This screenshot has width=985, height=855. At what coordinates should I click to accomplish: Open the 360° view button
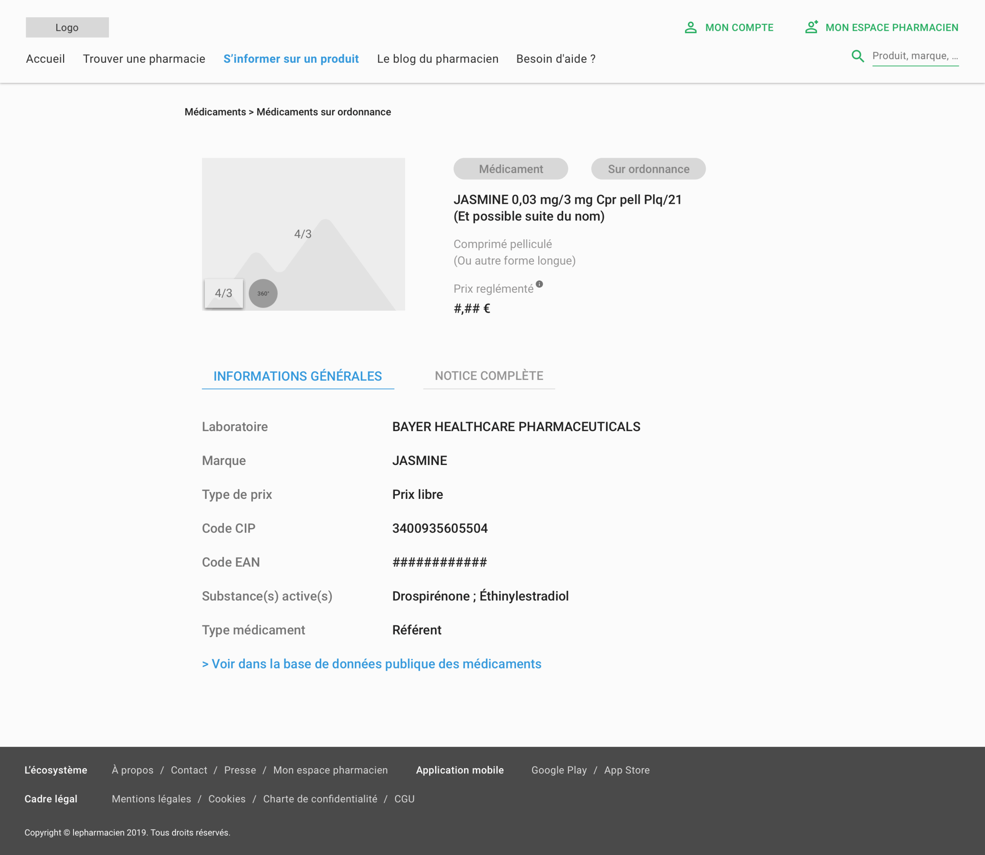263,293
